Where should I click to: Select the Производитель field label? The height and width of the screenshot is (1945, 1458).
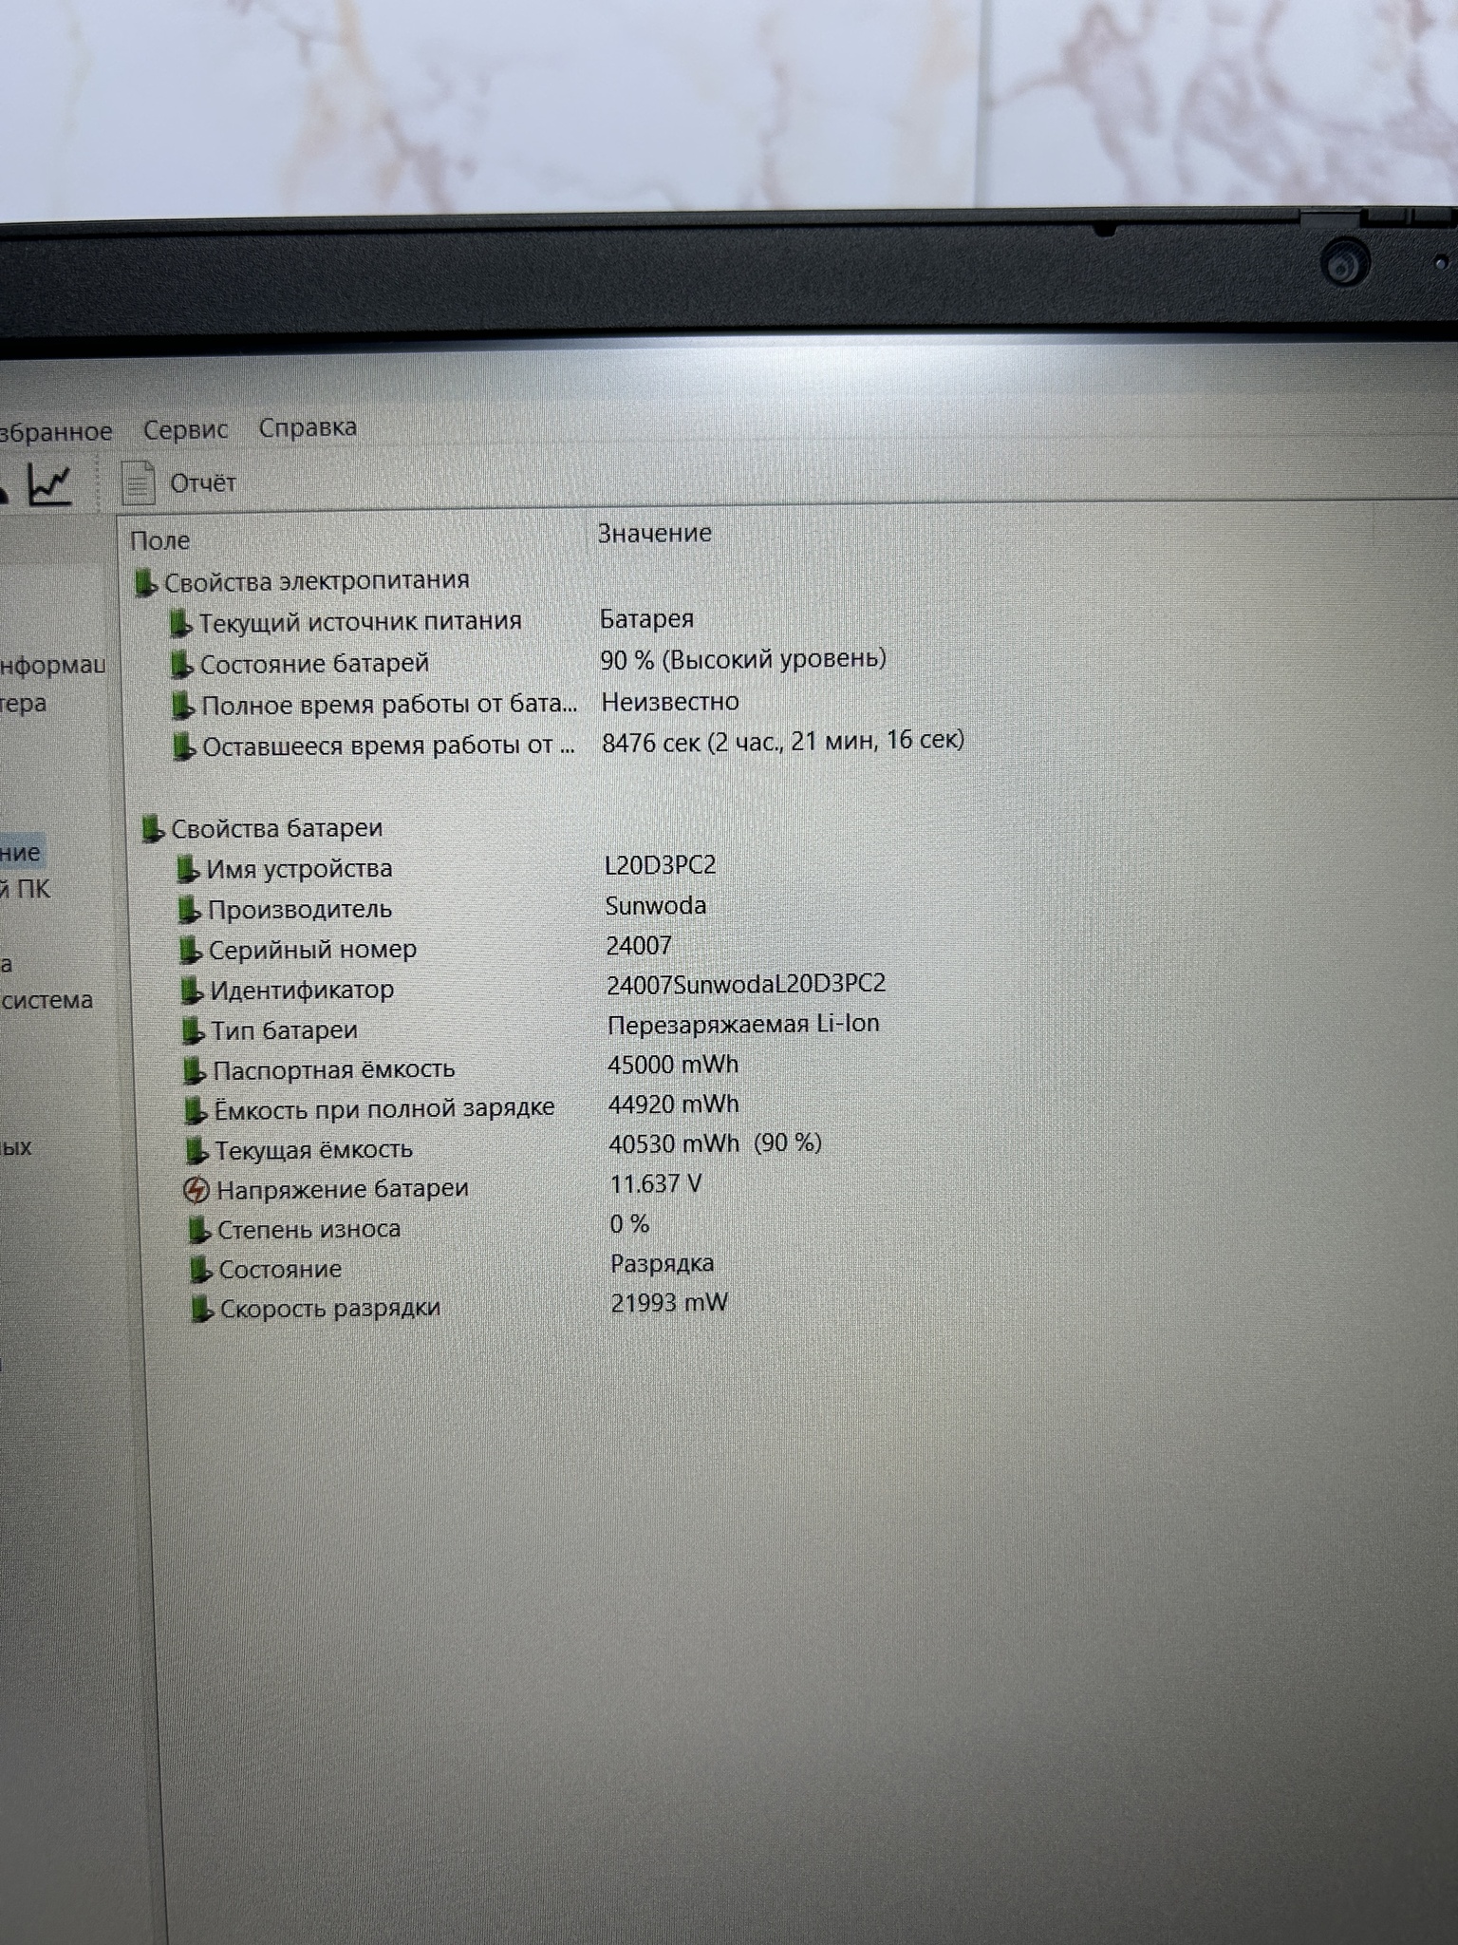[300, 910]
